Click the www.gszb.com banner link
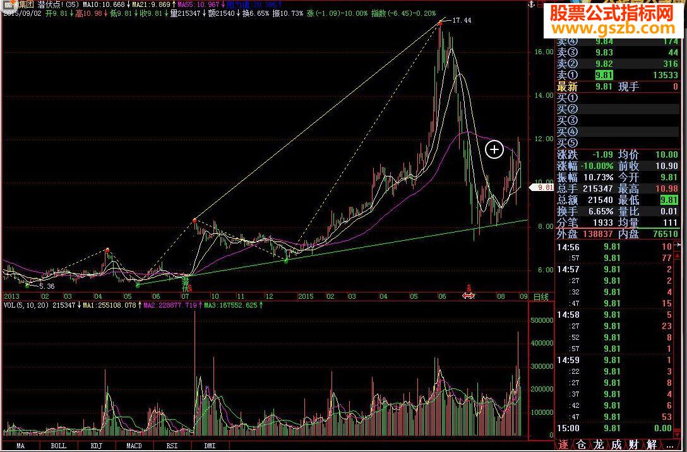Screen dimensions: 687x452 click(x=613, y=28)
